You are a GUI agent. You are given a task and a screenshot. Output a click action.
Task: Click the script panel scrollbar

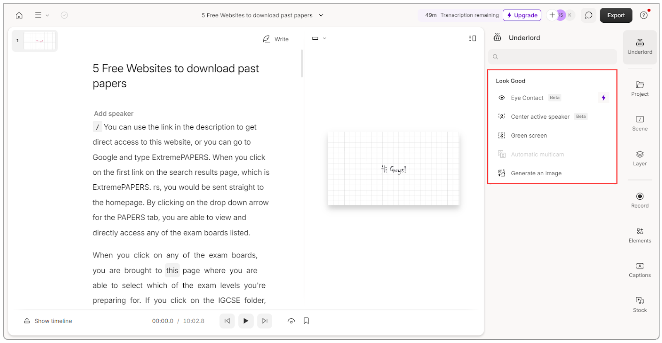(302, 63)
